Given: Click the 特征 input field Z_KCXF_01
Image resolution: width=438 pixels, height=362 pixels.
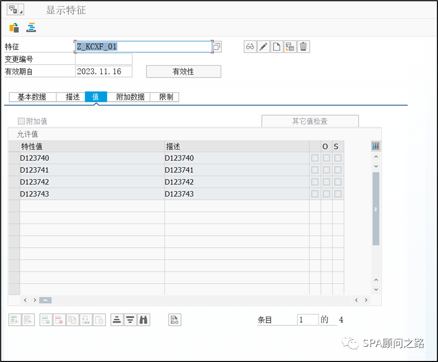Looking at the screenshot, I should [143, 47].
